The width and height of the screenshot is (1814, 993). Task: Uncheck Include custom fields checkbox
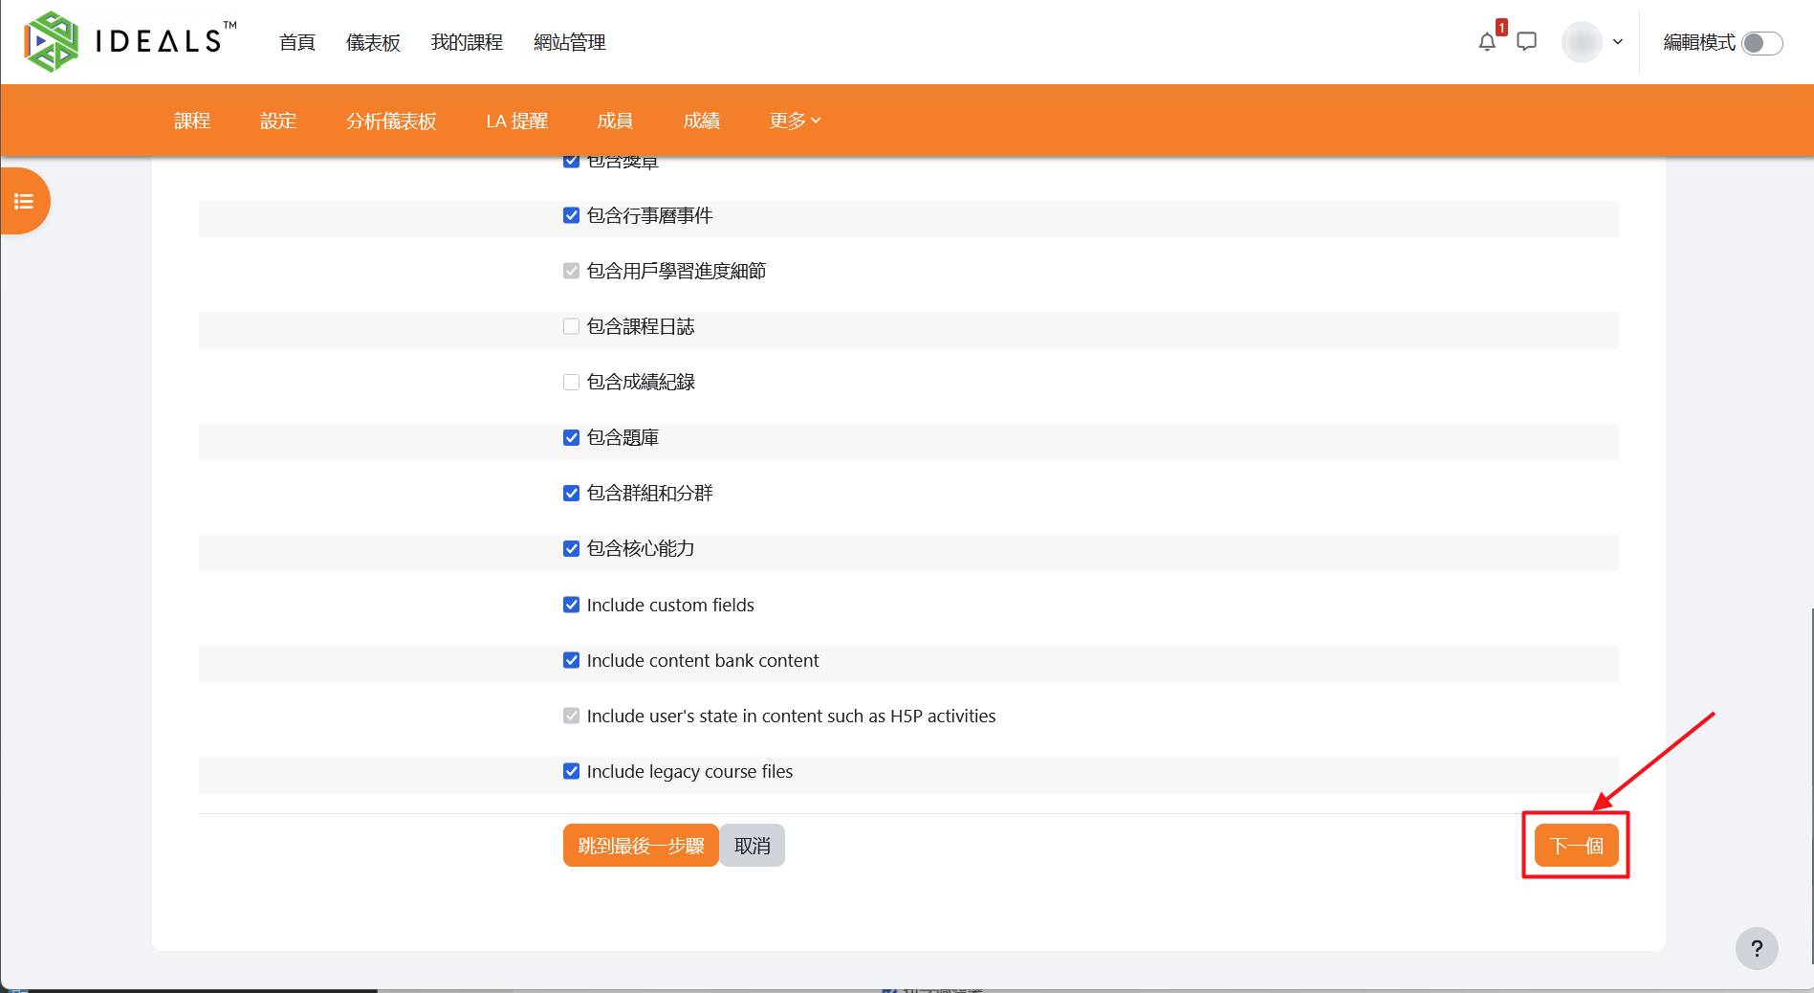point(571,605)
